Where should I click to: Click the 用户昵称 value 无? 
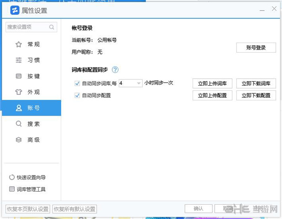tap(100, 52)
